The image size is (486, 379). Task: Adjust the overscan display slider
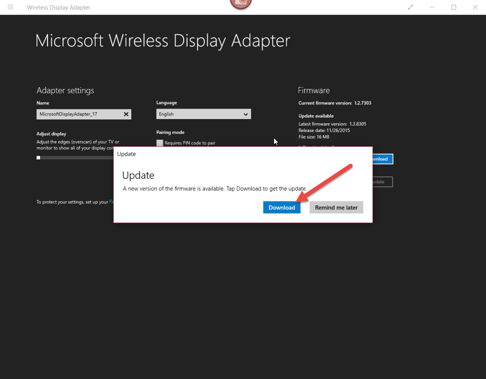click(x=38, y=157)
